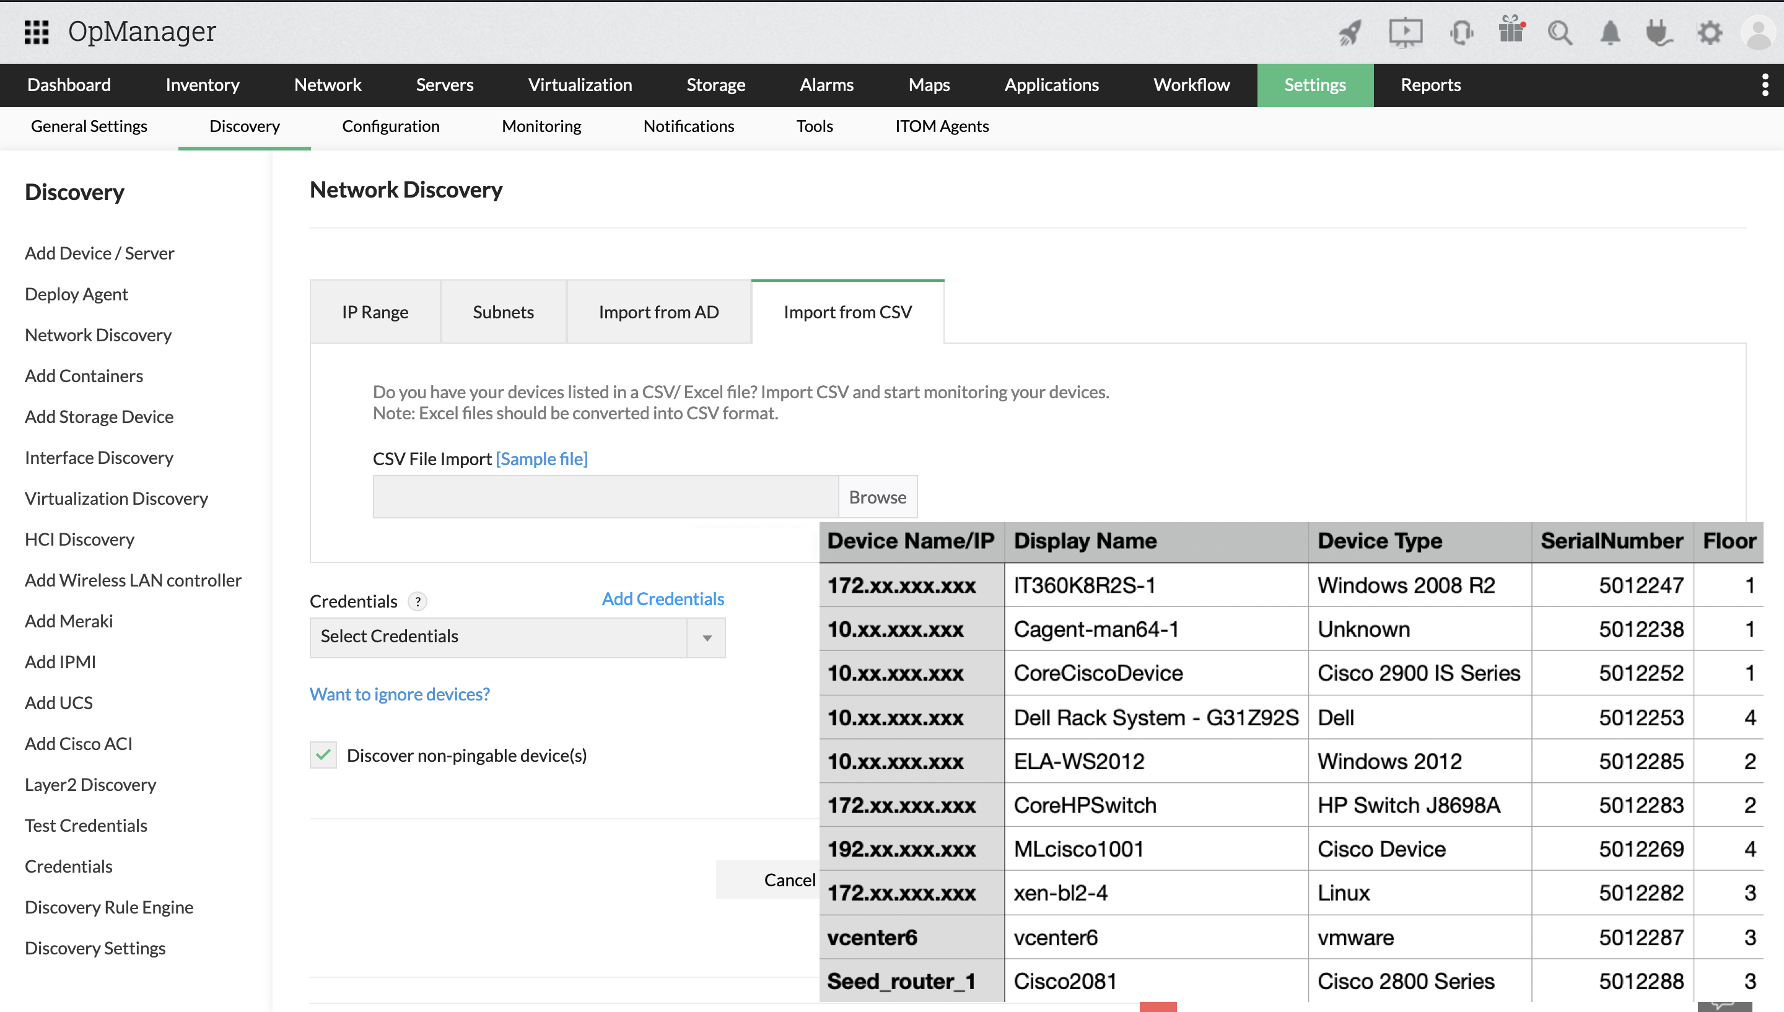Viewport: 1784px width, 1012px height.
Task: Uncheck Discover non-pingable device(s) checkbox
Action: click(x=323, y=755)
